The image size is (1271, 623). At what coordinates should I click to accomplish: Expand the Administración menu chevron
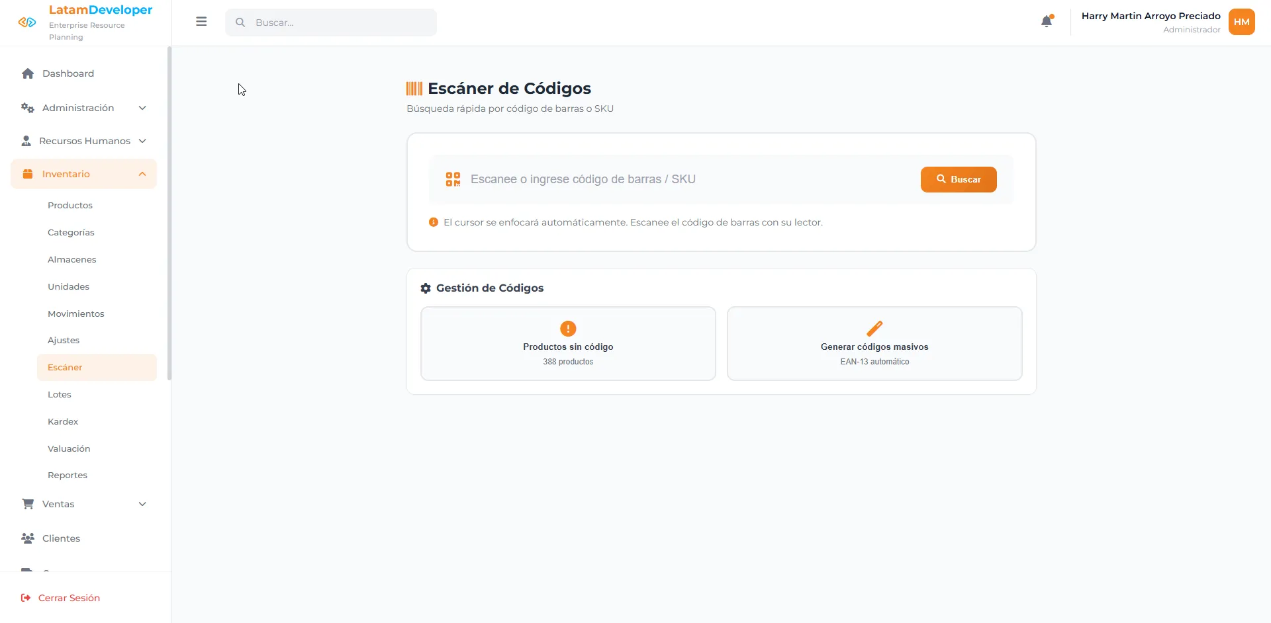(142, 108)
